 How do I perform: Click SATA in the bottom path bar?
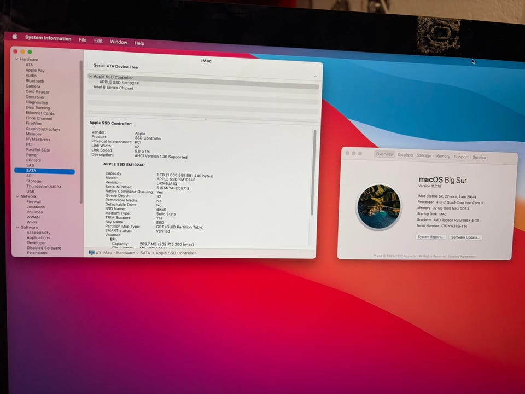click(x=145, y=253)
